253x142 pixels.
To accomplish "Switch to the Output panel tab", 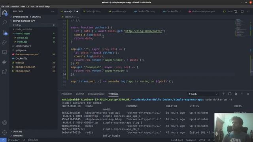I will 80,94.
